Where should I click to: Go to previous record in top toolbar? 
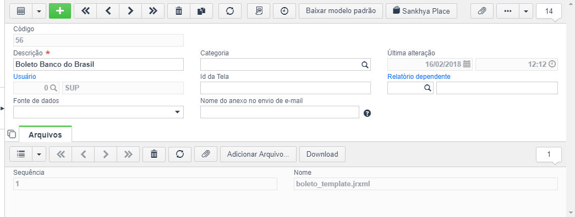click(x=108, y=11)
